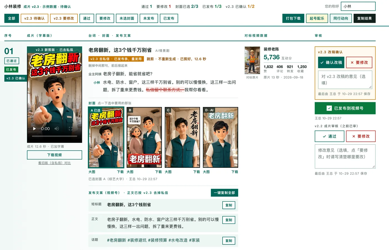This screenshot has width=389, height=250.
Task: Download cover D via 下载
Action: tap(235, 172)
